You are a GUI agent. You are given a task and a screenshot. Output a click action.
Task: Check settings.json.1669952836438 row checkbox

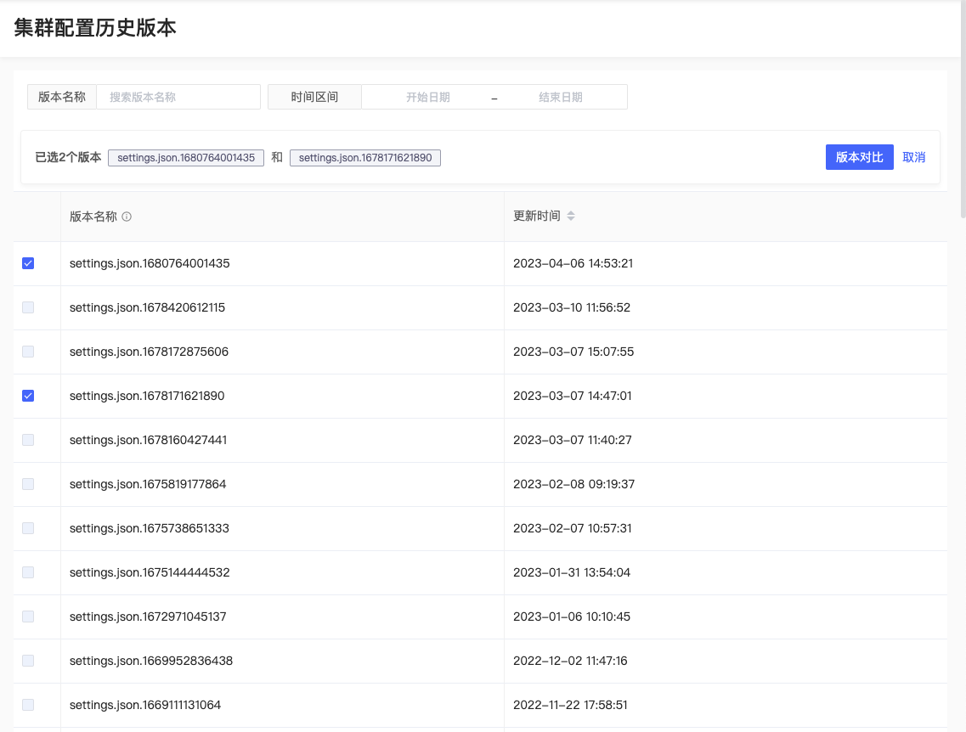[x=28, y=662]
